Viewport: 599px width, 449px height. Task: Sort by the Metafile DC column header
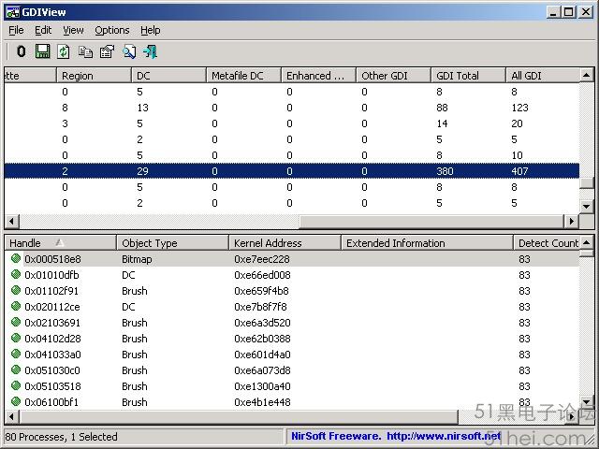243,75
